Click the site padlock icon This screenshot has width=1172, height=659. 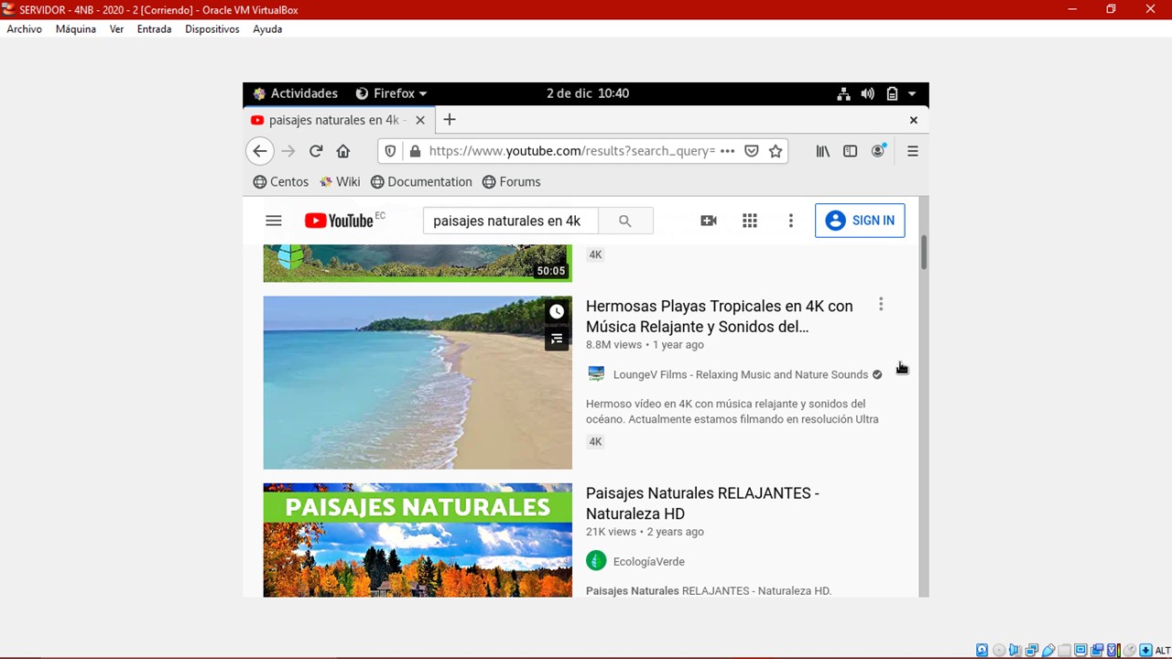click(415, 151)
